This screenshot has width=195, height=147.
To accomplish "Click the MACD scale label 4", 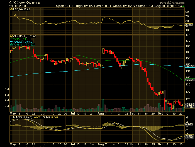I will [187, 118].
